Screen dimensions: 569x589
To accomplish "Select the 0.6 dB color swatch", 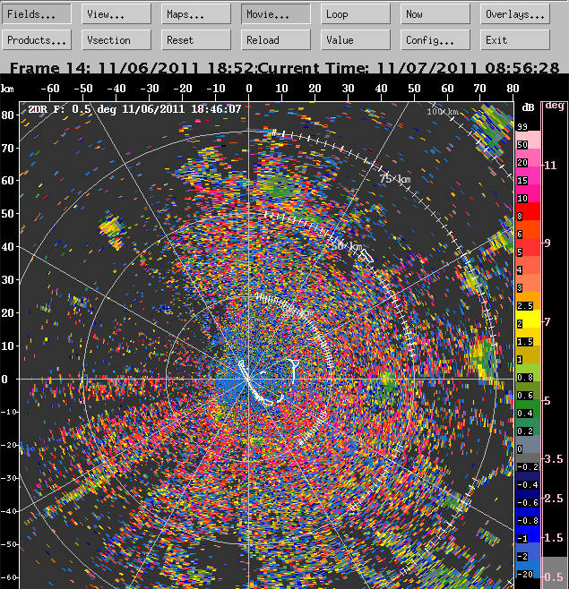I will click(x=528, y=390).
